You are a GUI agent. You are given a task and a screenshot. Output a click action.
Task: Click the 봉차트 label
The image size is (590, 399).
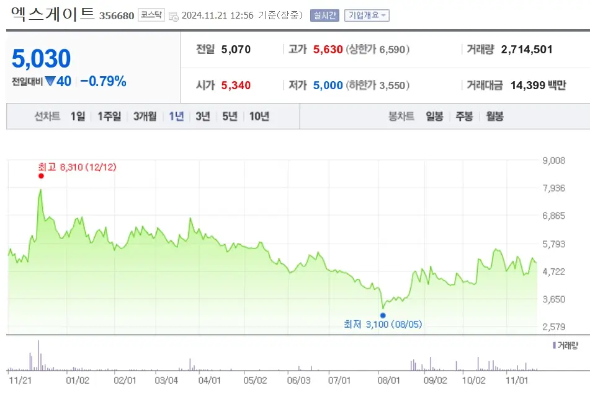coord(401,116)
